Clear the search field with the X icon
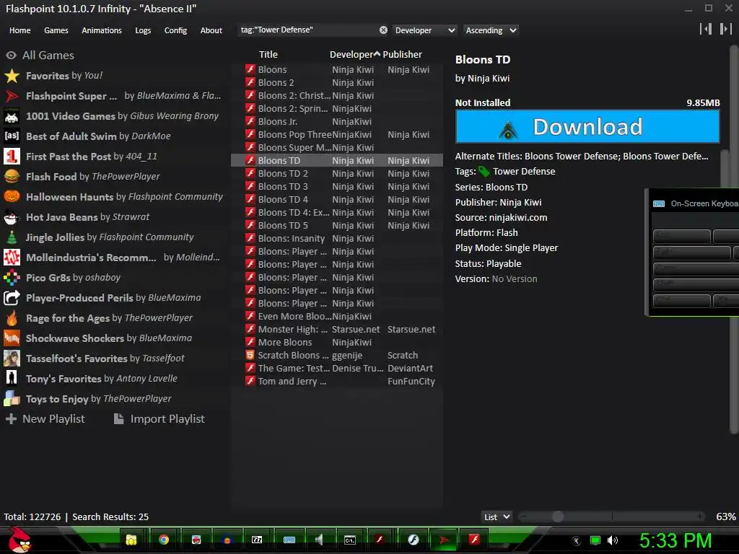This screenshot has width=739, height=554. (384, 30)
